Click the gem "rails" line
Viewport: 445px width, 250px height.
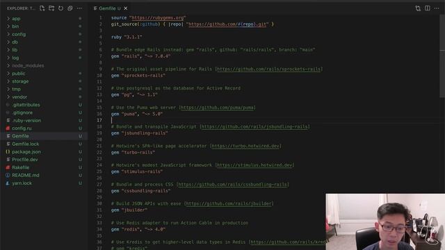[140, 56]
